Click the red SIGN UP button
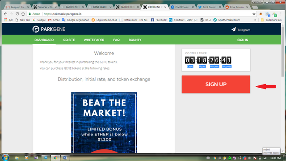The height and width of the screenshot is (161, 286). pyautogui.click(x=216, y=85)
